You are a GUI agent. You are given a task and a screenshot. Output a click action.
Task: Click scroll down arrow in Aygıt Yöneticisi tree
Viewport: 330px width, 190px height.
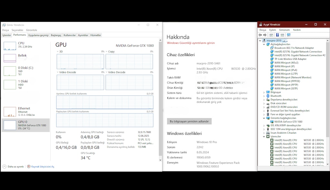(328, 164)
